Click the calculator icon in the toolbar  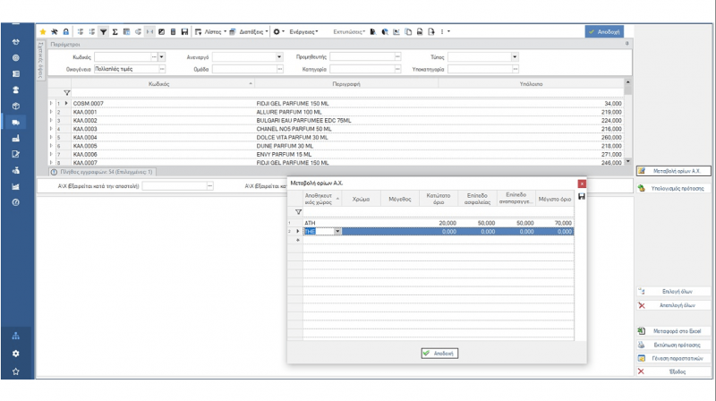click(173, 31)
